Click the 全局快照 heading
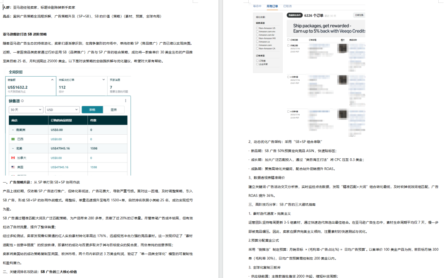Screen dimensions: 447x278 point(16,72)
